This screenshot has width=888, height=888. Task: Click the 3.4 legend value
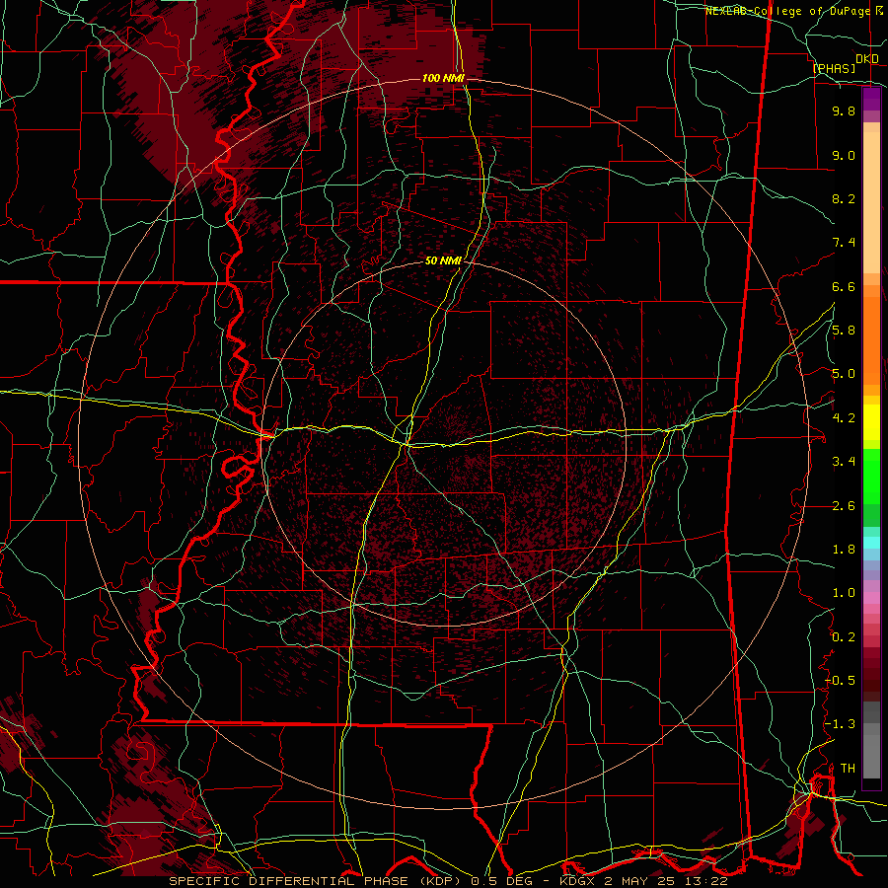[x=844, y=462]
